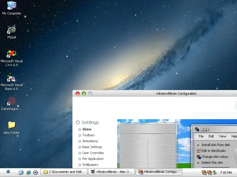Click Edit in SkinStudio link
This screenshot has width=237, height=177.
point(213,151)
